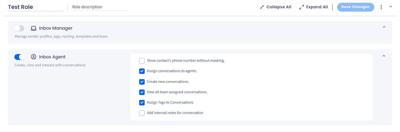Open the three-dot more options menu

(381, 7)
